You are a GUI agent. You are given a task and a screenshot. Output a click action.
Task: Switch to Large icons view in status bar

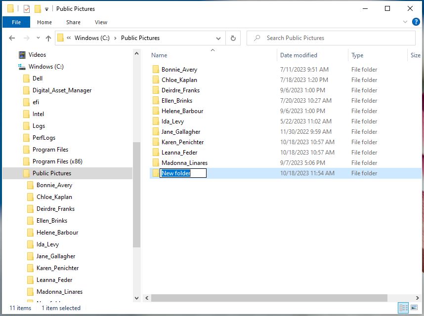pyautogui.click(x=414, y=308)
